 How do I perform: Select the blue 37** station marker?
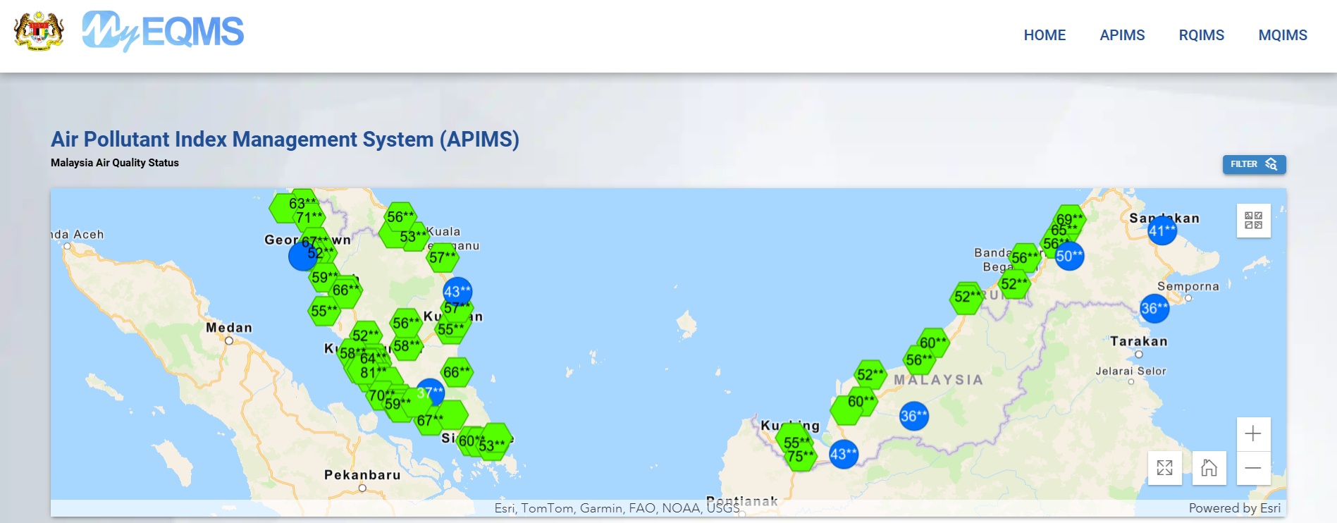coord(430,392)
